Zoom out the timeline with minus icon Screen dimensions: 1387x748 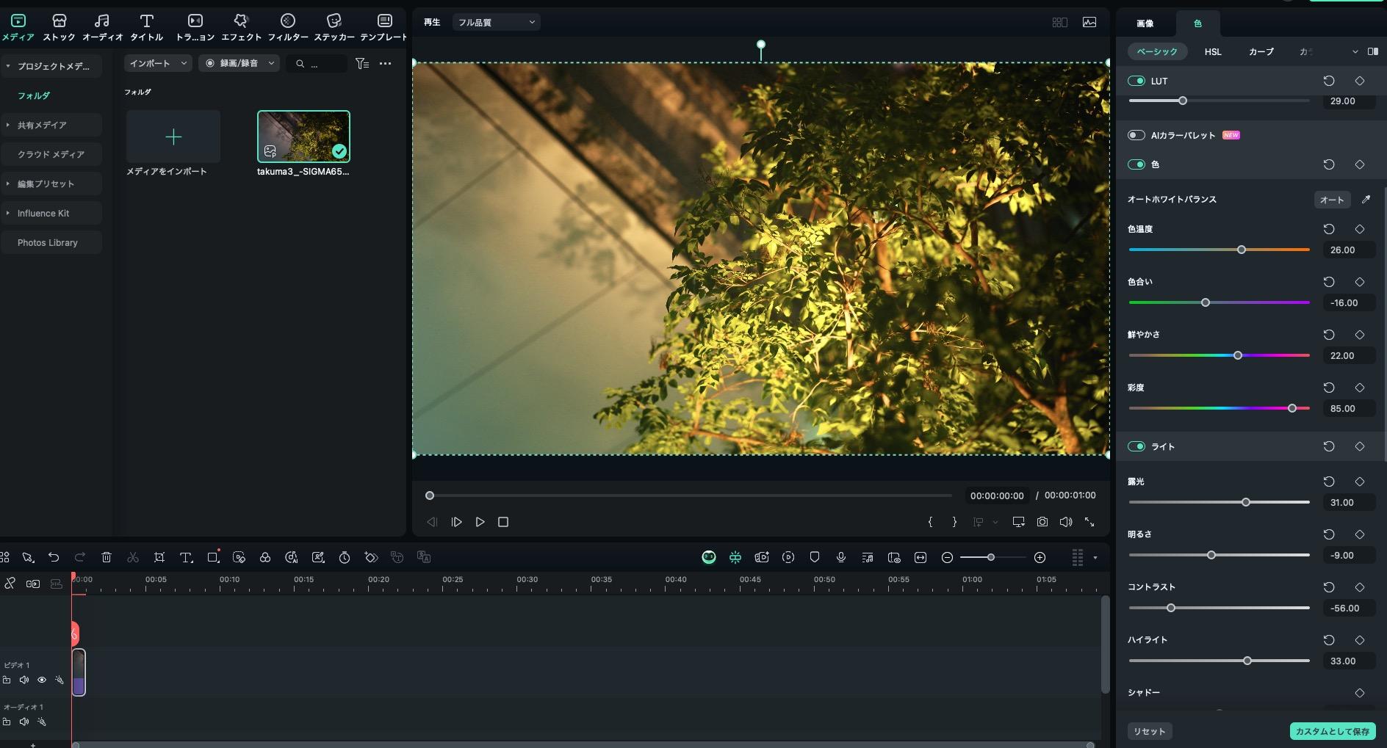tap(948, 557)
